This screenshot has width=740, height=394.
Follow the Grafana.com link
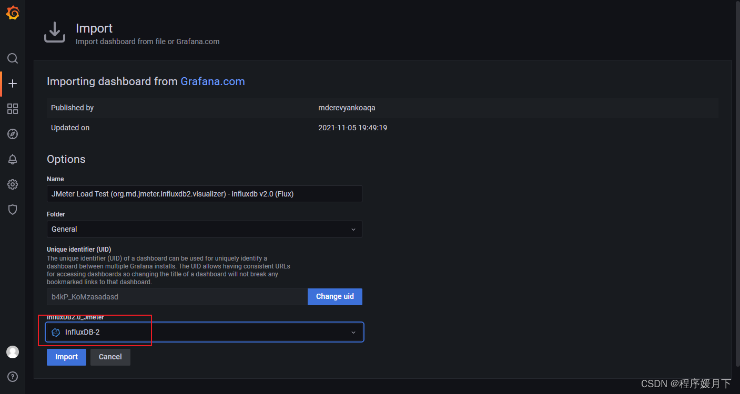click(212, 81)
